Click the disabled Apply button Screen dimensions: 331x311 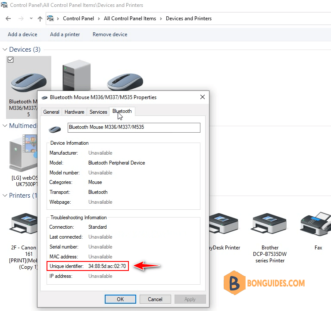click(190, 299)
